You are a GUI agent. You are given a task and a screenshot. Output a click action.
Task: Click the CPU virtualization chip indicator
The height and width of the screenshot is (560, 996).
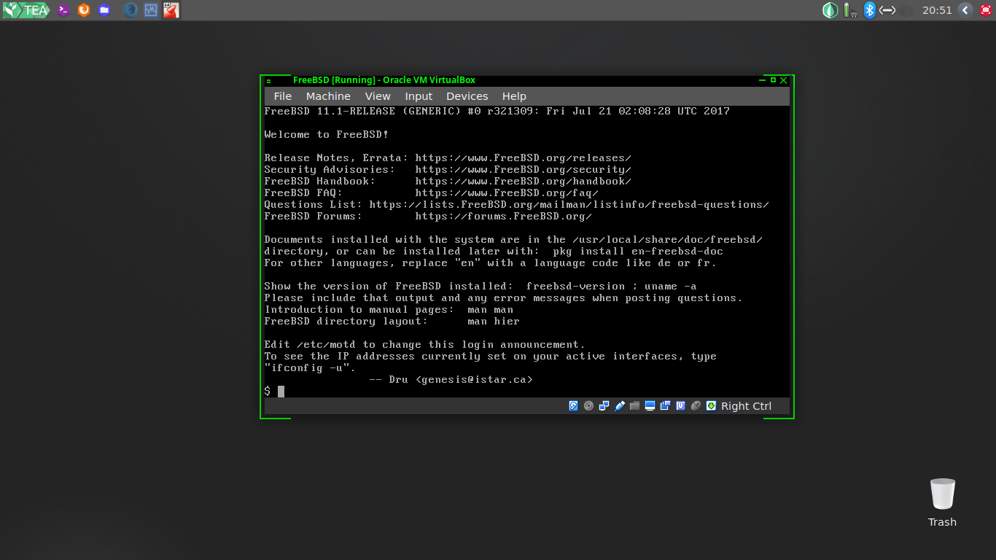pyautogui.click(x=680, y=406)
